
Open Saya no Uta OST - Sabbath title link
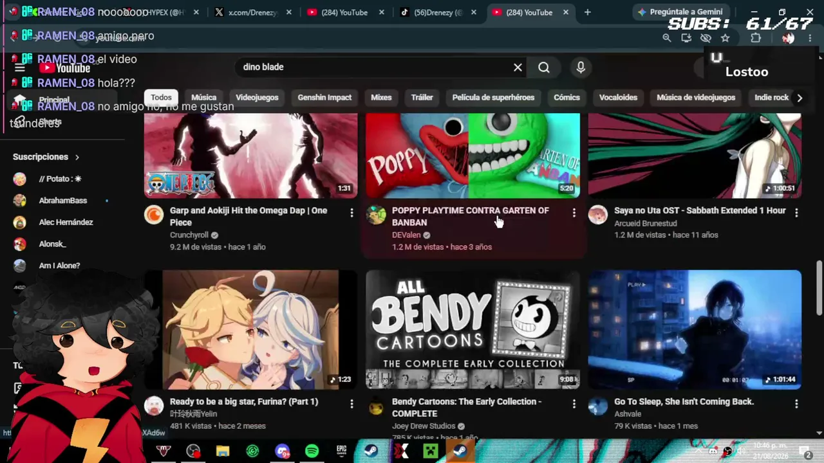(700, 210)
